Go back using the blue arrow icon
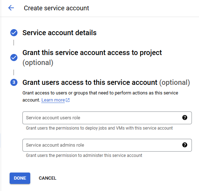 (x=11, y=8)
